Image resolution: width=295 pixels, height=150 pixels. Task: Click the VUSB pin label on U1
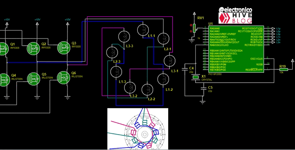click(x=259, y=64)
